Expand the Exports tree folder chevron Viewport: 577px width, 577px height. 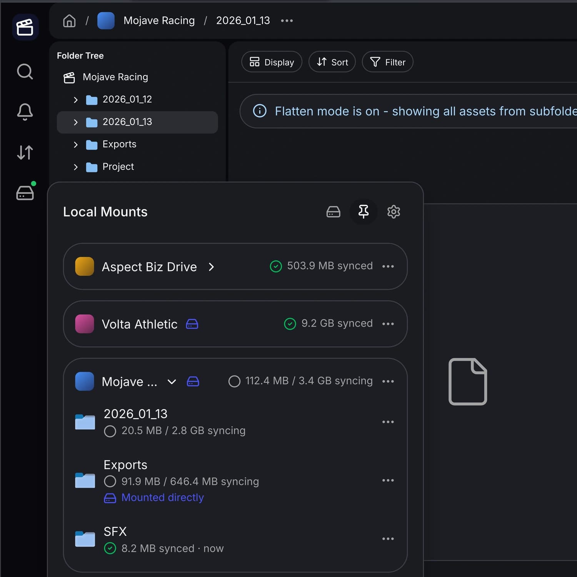coord(76,145)
